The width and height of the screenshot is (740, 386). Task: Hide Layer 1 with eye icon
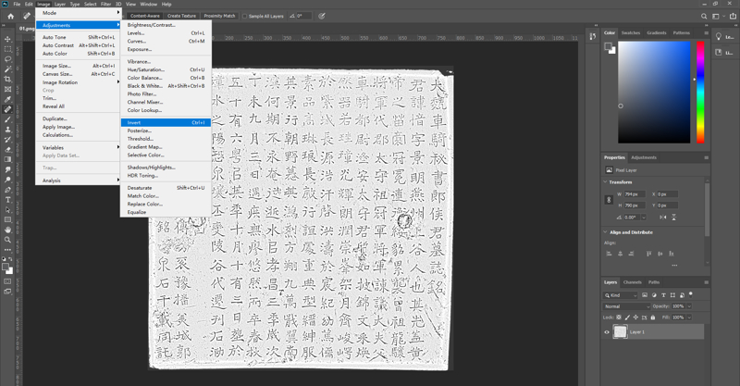607,332
